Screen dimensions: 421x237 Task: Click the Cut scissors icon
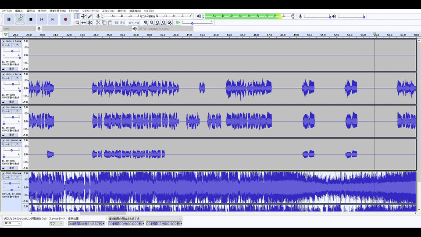pyautogui.click(x=98, y=22)
